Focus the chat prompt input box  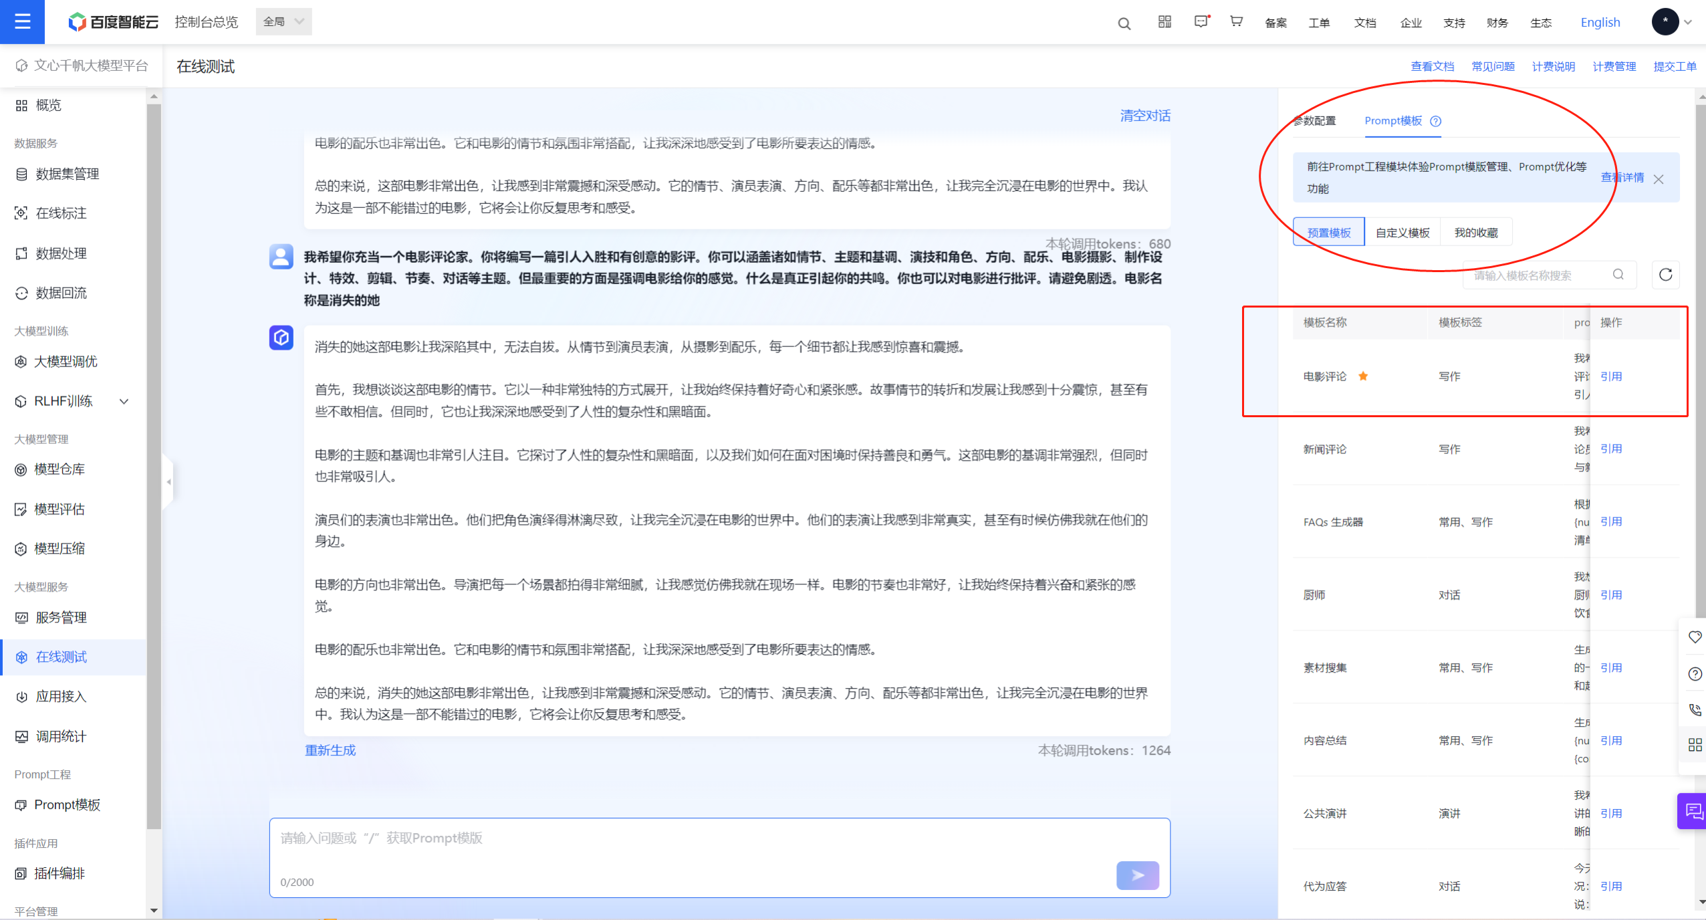(x=719, y=857)
